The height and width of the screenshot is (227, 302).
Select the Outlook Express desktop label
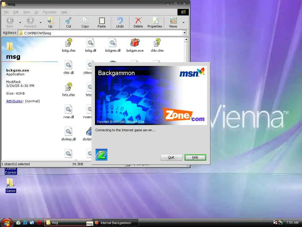tap(11, 171)
